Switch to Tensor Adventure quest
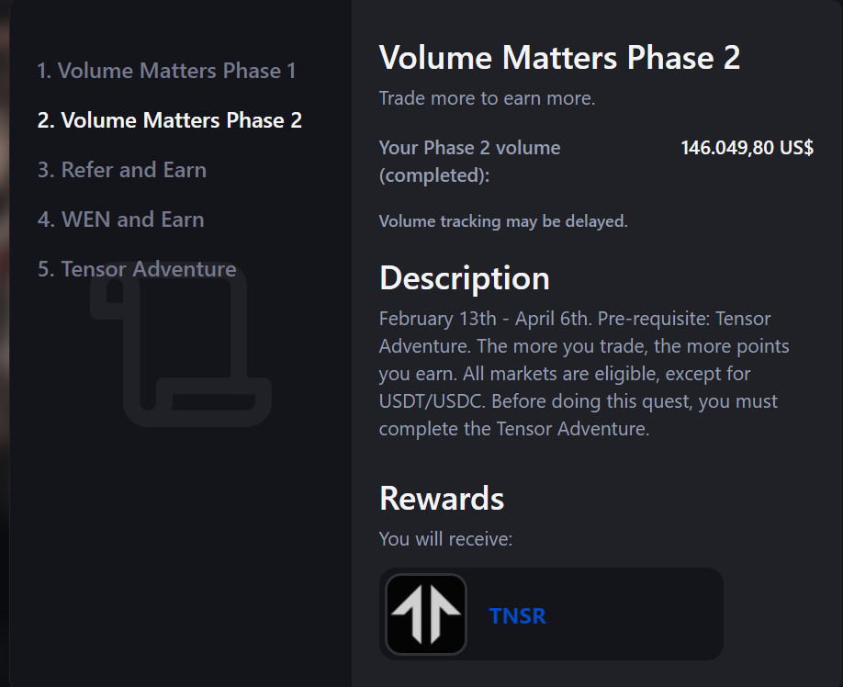843x687 pixels. 137,269
